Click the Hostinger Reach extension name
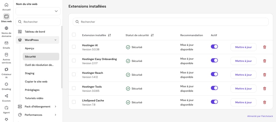Screen dimensions: 276x122 coord(93,73)
